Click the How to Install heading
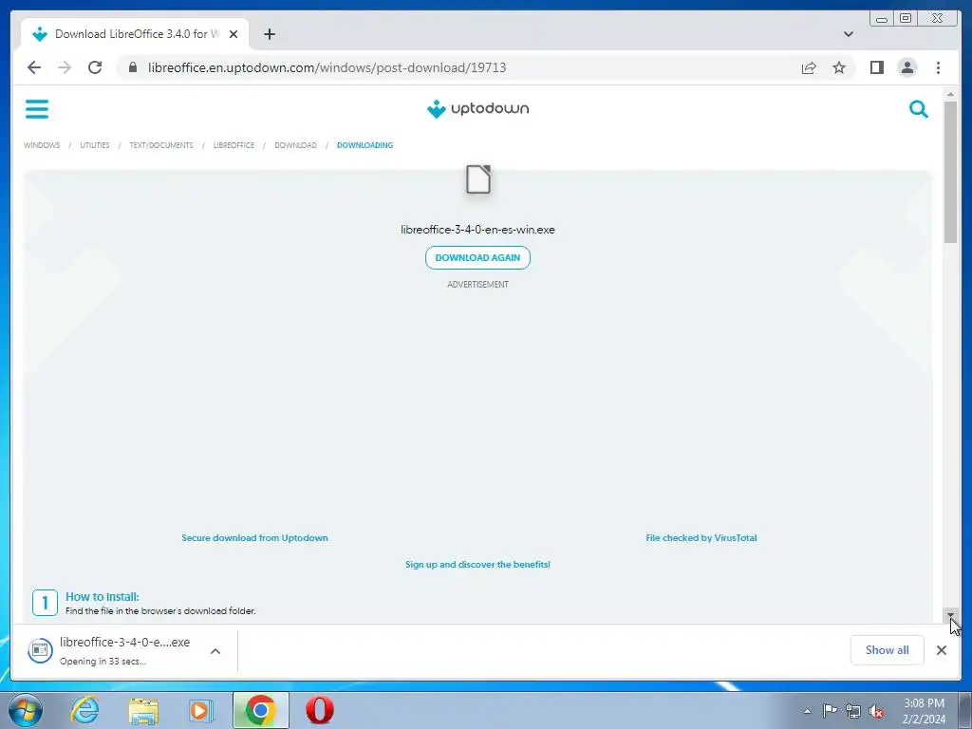The height and width of the screenshot is (729, 972). pos(103,596)
